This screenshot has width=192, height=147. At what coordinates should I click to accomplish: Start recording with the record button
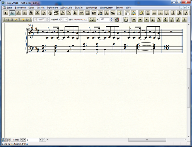tap(23, 20)
